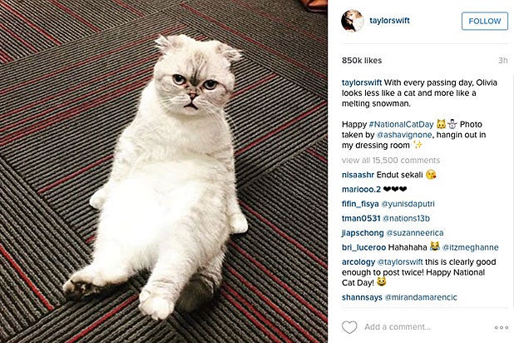Open taylorswift username in header
514x343 pixels.
click(390, 20)
